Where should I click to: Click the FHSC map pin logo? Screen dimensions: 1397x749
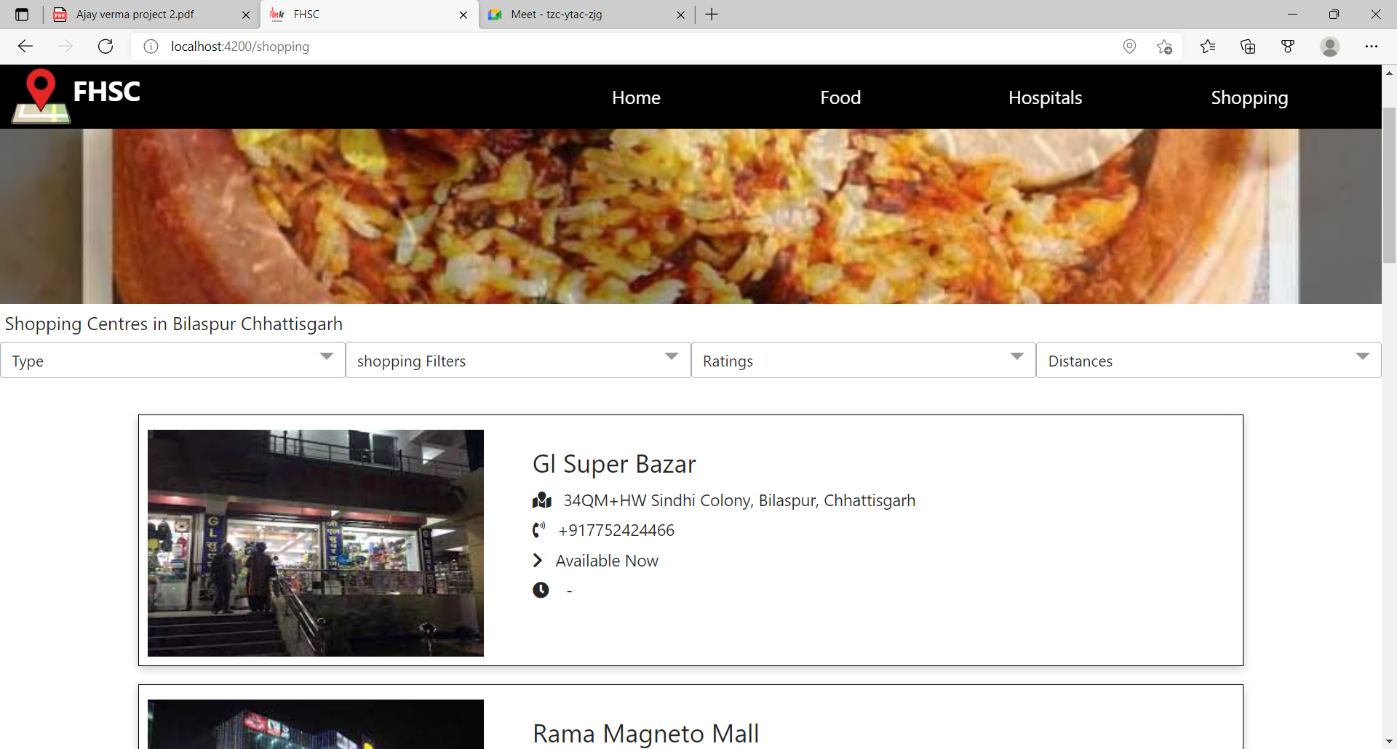pyautogui.click(x=41, y=95)
